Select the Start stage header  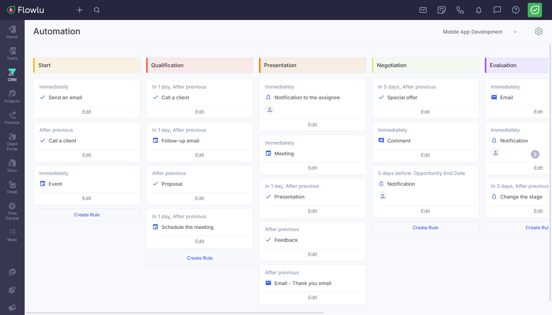pyautogui.click(x=87, y=65)
